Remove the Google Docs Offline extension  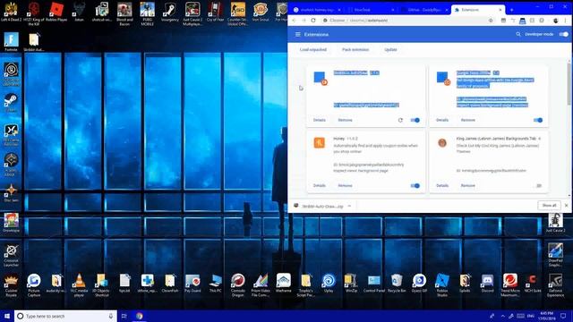tap(467, 120)
